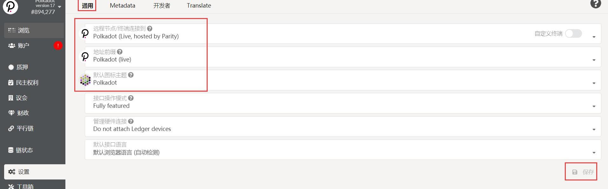608x189 pixels.
Task: Open the 默认接口语言 language dropdown
Action: click(594, 153)
